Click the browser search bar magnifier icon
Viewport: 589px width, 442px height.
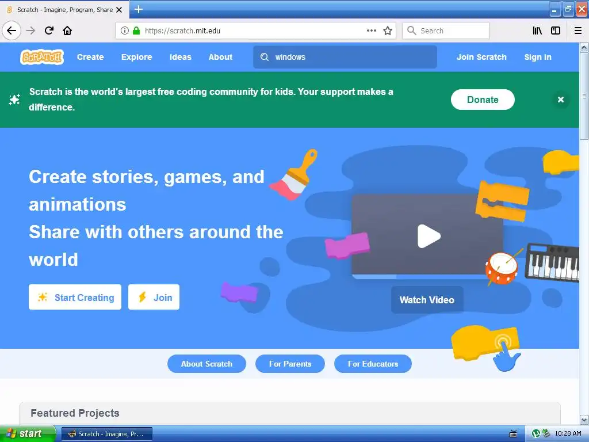coord(412,31)
